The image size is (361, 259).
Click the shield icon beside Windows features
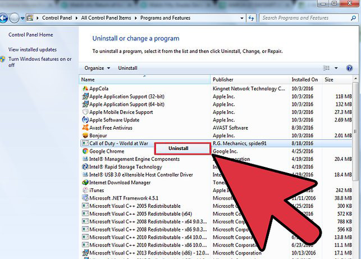pyautogui.click(x=2, y=59)
